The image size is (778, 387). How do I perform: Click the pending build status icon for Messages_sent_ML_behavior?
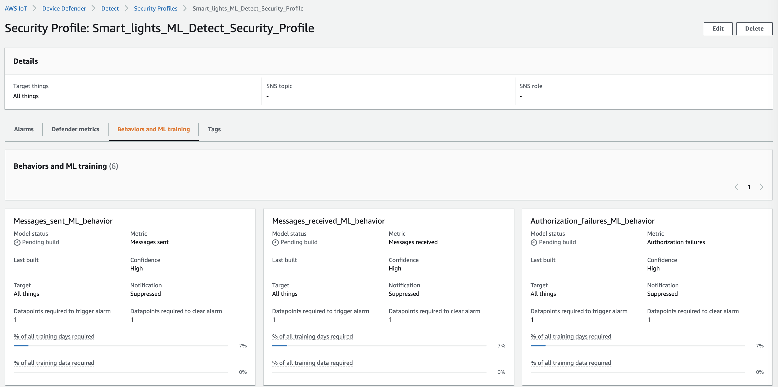(16, 243)
